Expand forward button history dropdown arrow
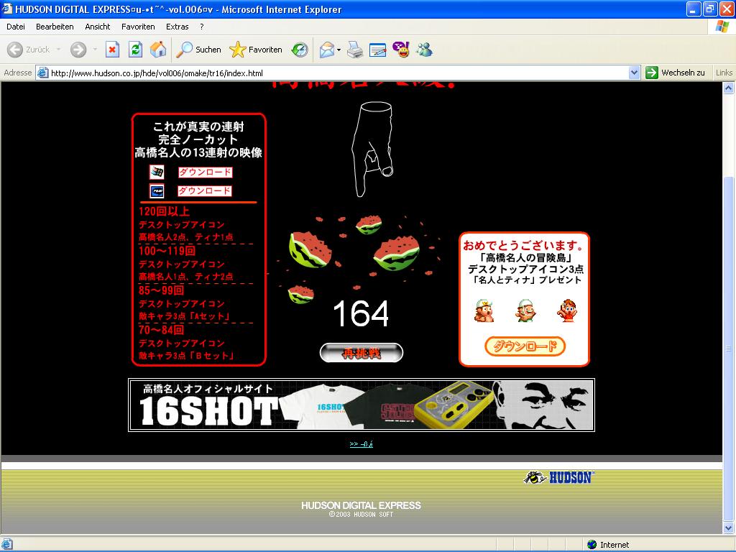The height and width of the screenshot is (552, 736). point(95,50)
